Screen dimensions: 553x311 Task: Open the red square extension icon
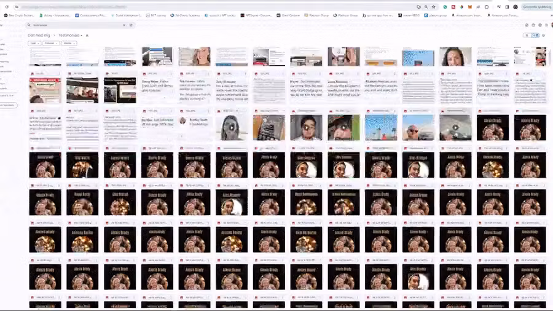pos(453,7)
